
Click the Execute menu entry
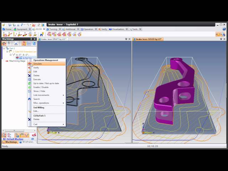[37, 79]
